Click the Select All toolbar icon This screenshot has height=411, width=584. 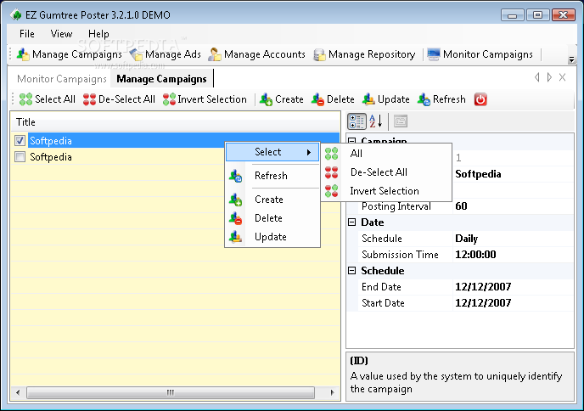click(25, 99)
